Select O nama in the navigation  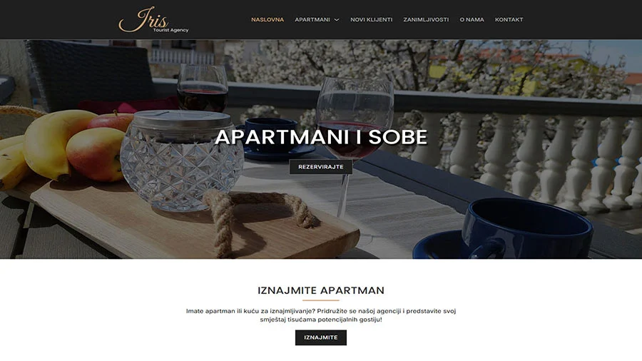tap(472, 20)
